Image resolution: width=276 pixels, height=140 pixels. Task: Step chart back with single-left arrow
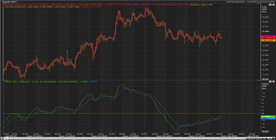[6, 138]
